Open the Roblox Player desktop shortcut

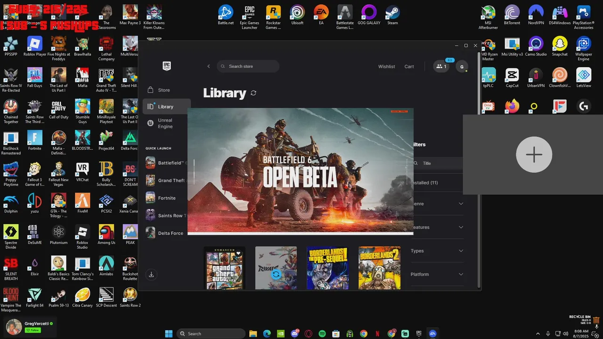point(35,47)
